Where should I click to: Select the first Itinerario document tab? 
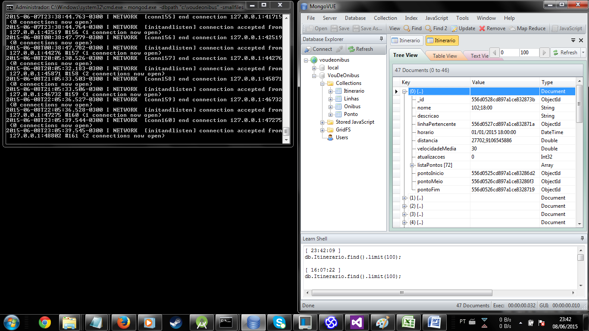click(406, 41)
